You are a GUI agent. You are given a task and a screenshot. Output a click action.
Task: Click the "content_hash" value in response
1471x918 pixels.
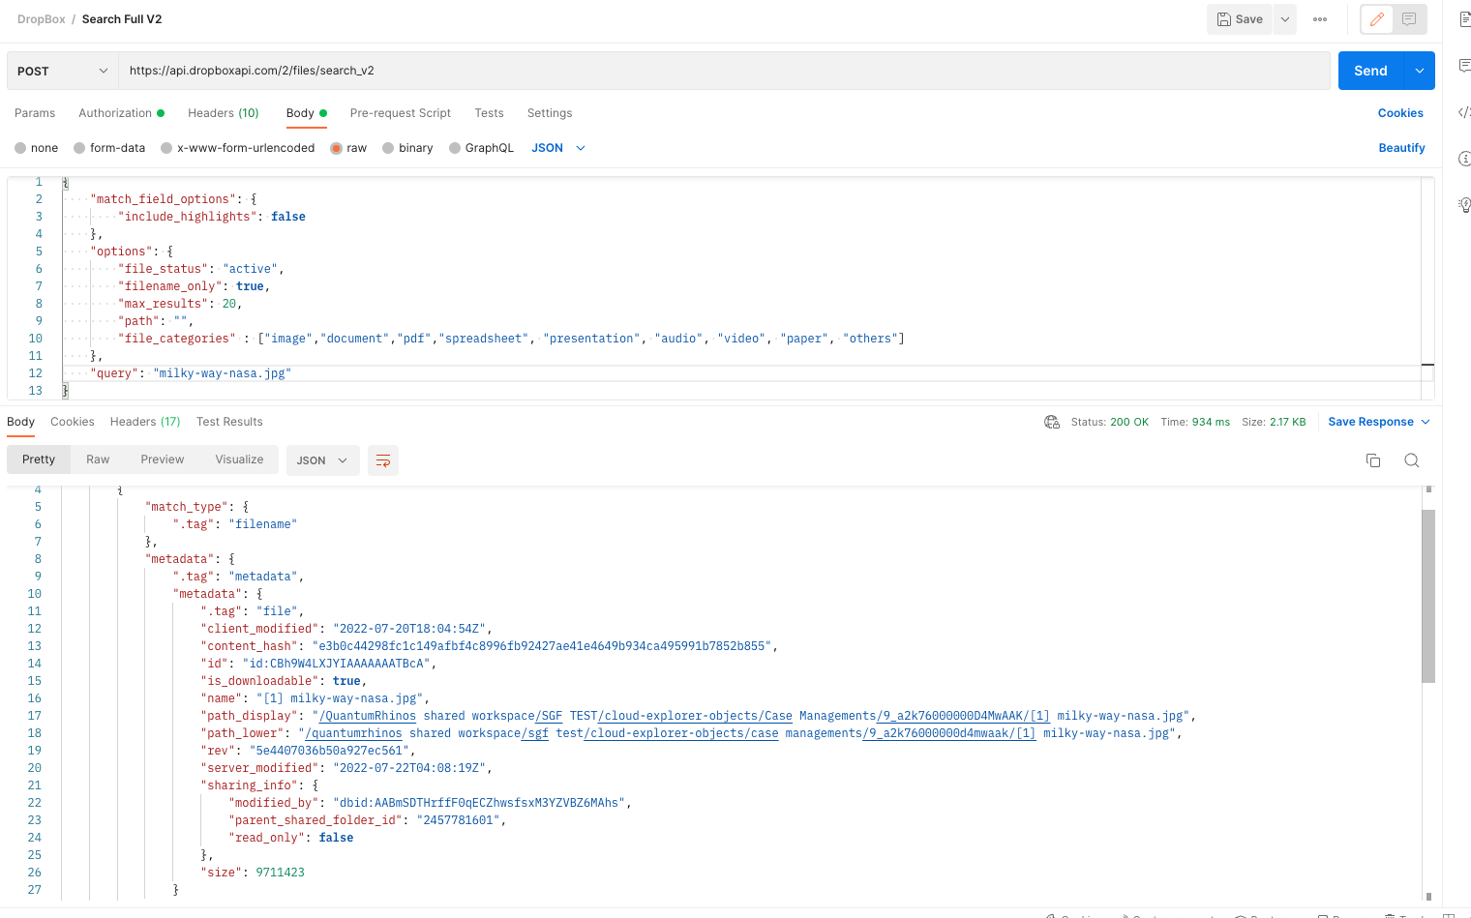click(541, 646)
